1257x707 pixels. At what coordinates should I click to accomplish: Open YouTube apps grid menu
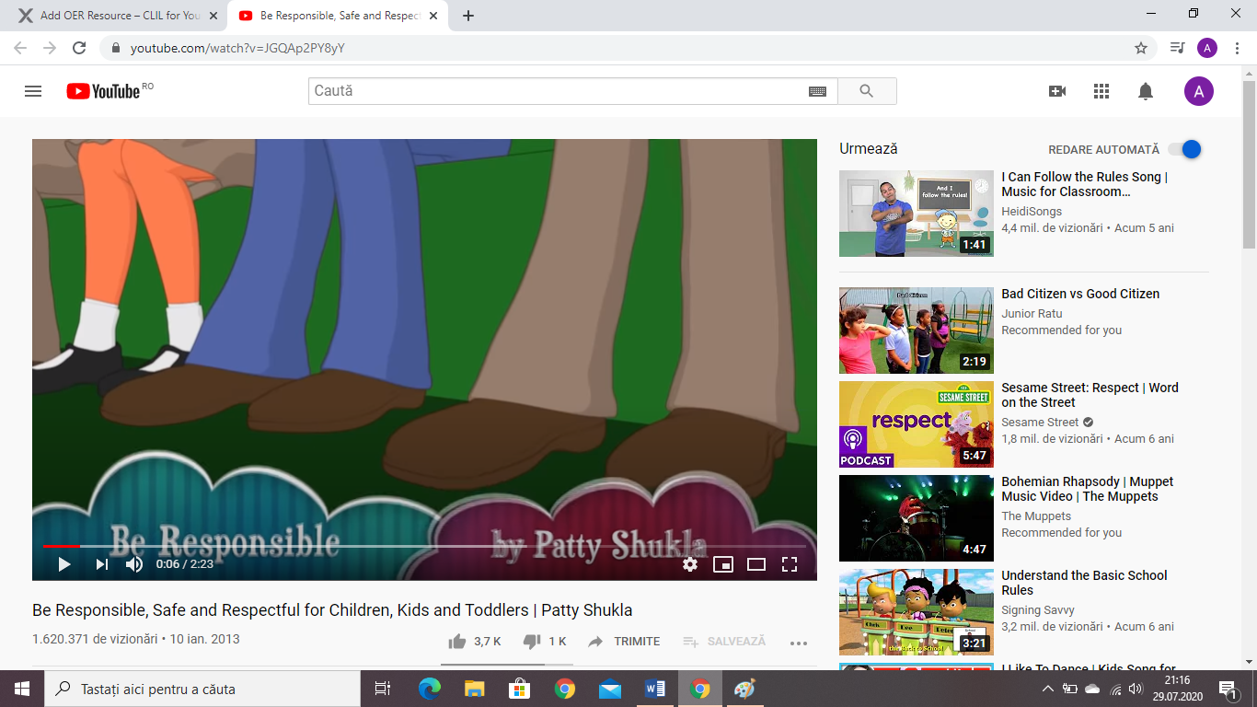point(1101,91)
